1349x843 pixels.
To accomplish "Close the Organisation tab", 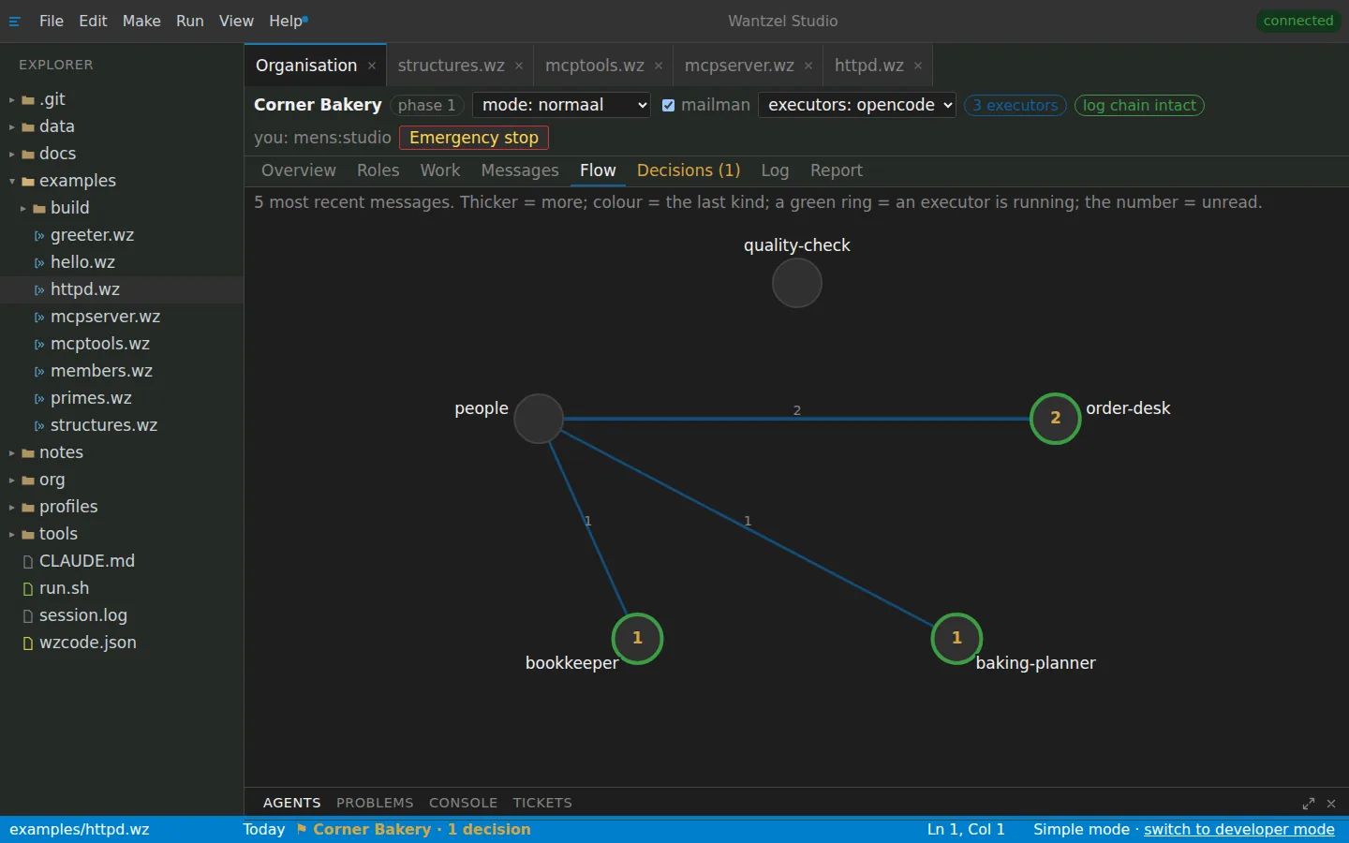I will click(x=372, y=66).
